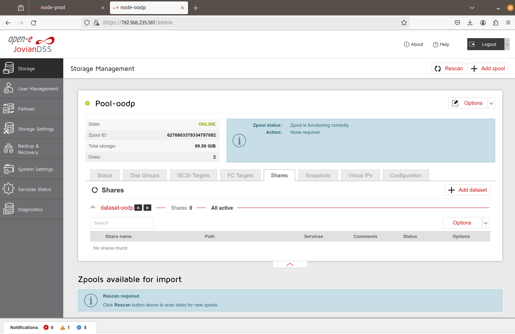The height and width of the screenshot is (334, 515).
Task: Open Diagnostics in sidebar
Action: (x=31, y=209)
